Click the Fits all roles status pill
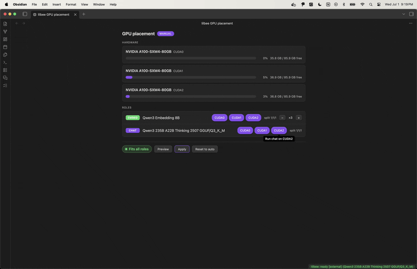This screenshot has width=417, height=269. click(137, 149)
